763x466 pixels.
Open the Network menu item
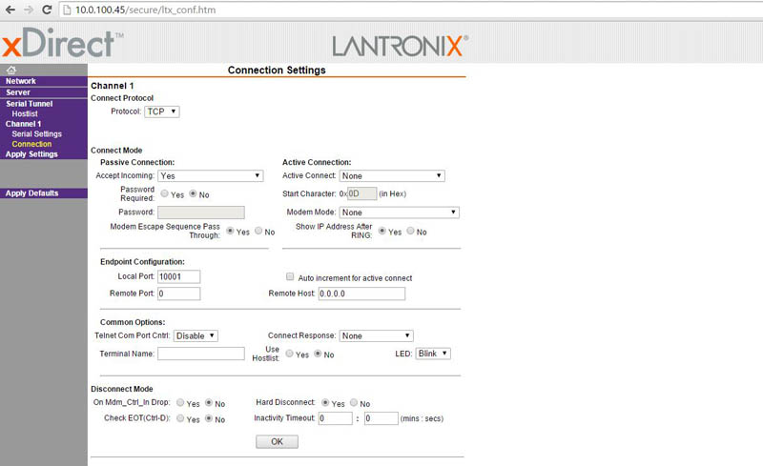point(21,82)
